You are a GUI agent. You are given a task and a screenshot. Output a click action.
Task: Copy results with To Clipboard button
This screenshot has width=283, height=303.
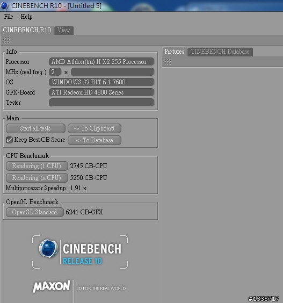pos(95,128)
